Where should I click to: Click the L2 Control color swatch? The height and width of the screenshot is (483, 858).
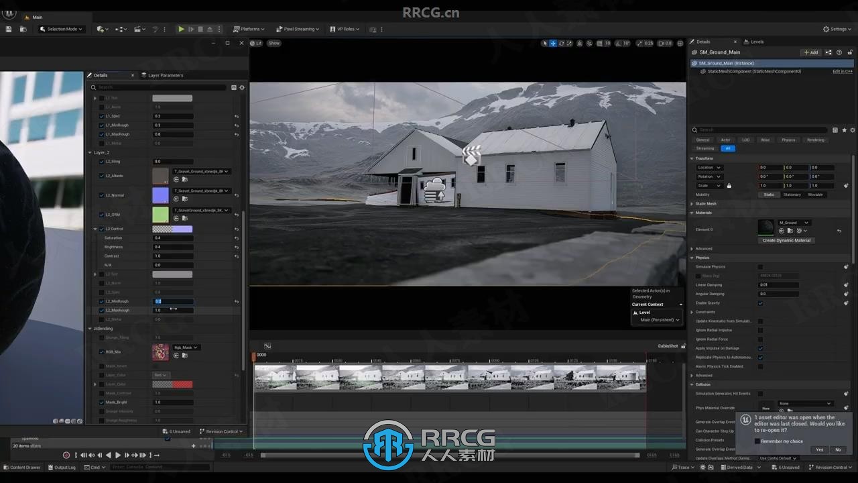point(172,229)
